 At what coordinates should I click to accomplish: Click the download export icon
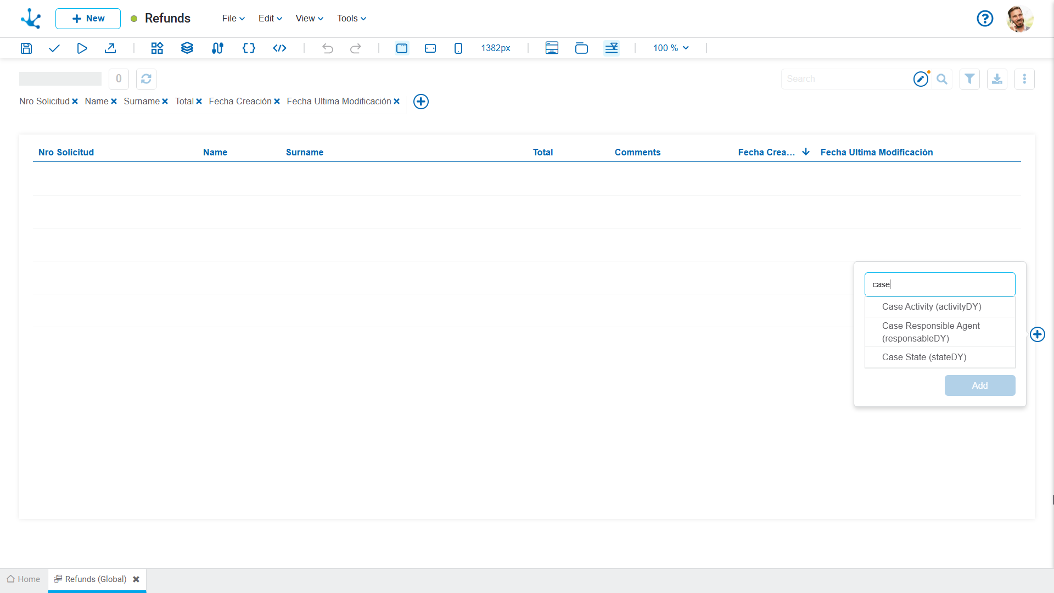tap(997, 79)
